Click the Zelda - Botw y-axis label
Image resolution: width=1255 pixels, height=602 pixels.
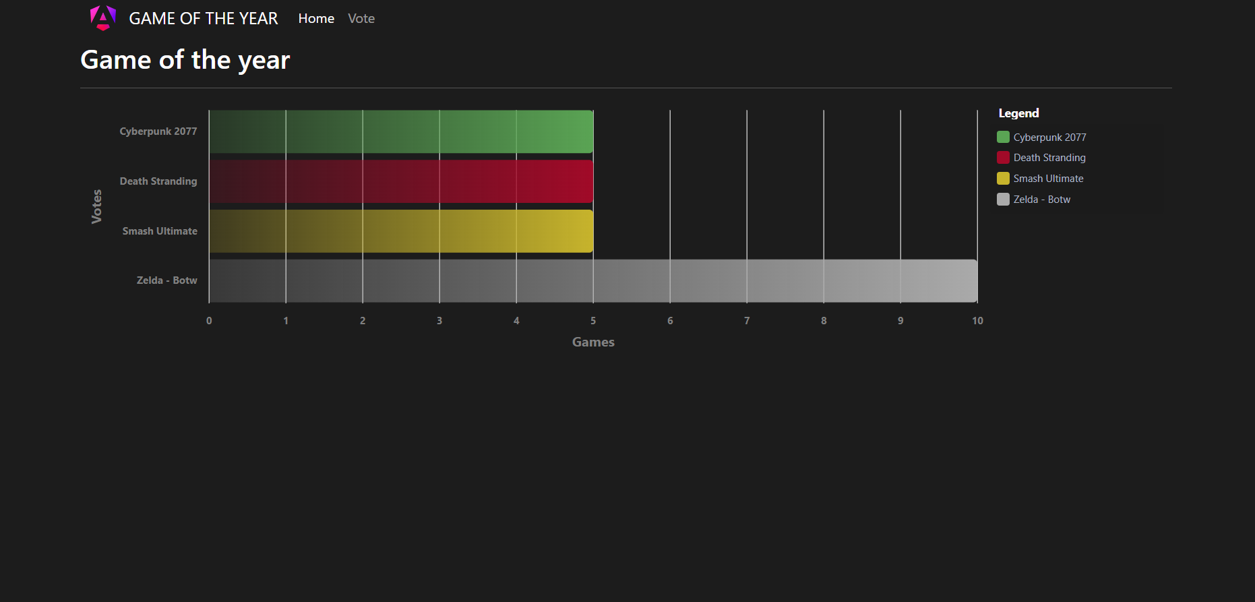[166, 280]
